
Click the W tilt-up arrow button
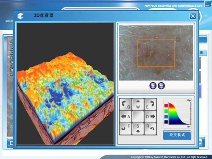pyautogui.click(x=138, y=104)
